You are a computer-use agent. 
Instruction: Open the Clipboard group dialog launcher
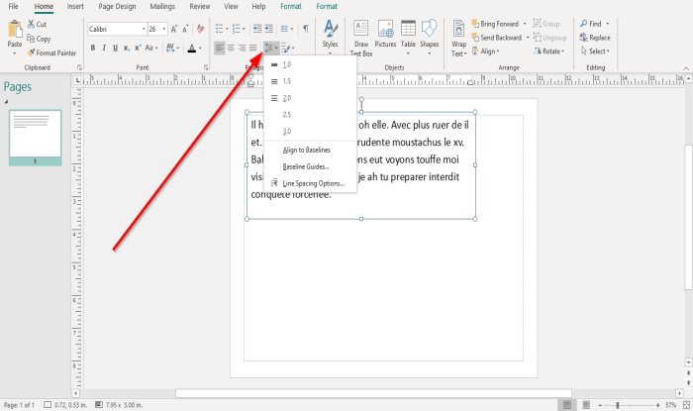pyautogui.click(x=79, y=67)
